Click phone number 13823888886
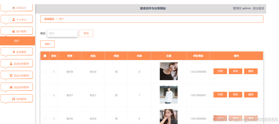Screen dimensions: 279x124 click(x=198, y=119)
